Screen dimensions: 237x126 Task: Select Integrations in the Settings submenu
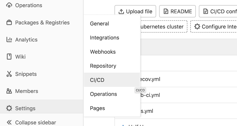tap(104, 38)
